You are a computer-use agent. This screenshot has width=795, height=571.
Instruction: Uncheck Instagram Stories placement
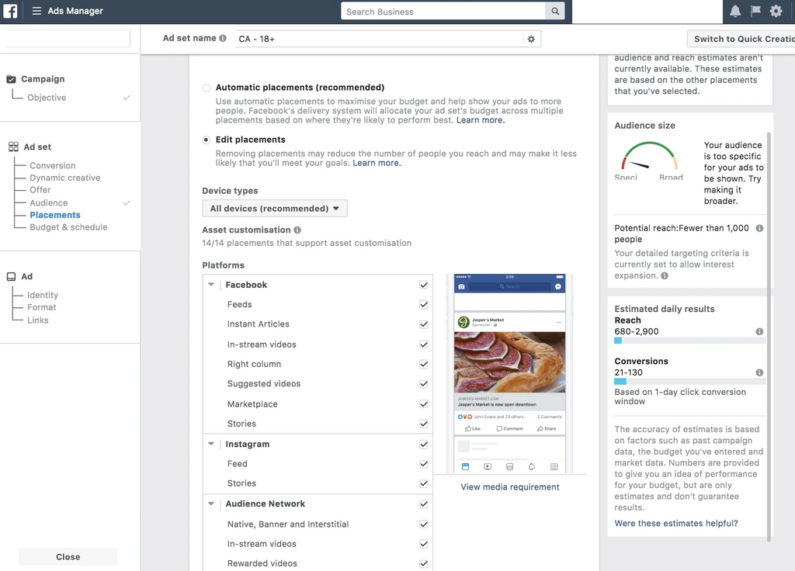(424, 483)
